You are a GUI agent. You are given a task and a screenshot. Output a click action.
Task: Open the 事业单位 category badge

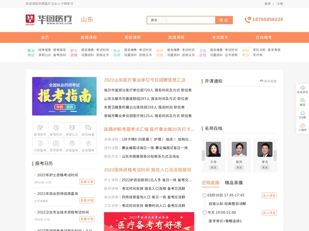click(31, 53)
